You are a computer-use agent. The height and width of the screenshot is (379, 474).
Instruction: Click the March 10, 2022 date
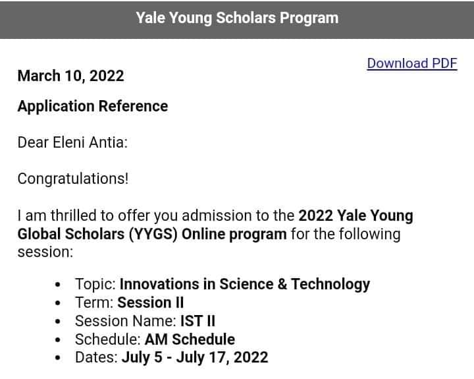coord(70,76)
